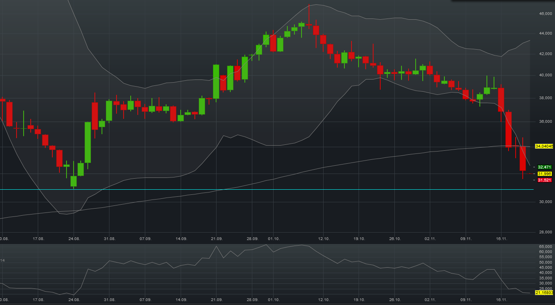Screen dimensions: 555x305
Task: Click the 30,000 price axis label
Action: (x=545, y=202)
